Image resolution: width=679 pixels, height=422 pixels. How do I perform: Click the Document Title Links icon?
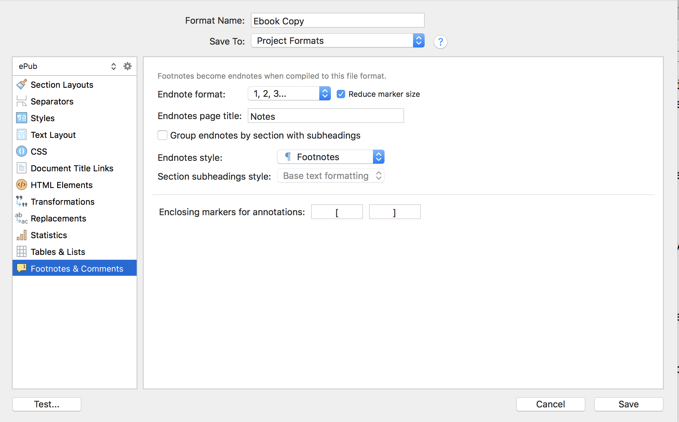click(x=22, y=168)
